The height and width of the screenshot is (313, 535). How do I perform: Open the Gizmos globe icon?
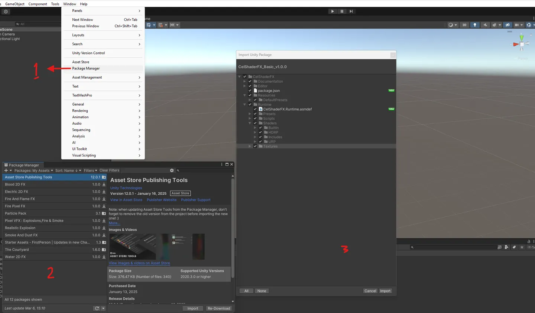529,25
